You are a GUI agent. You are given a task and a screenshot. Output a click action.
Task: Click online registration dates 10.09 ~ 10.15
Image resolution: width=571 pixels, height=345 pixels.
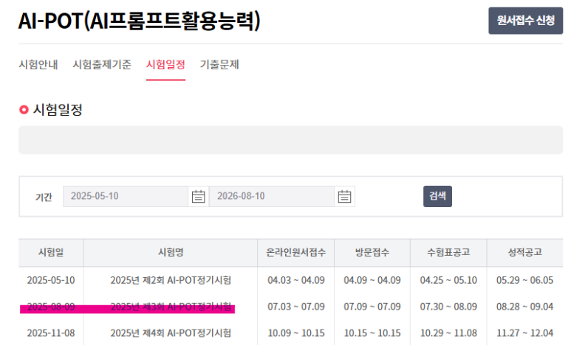point(296,333)
